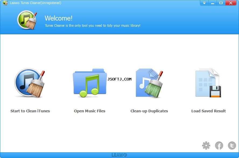Viewport: 239px width, 158px height.
Task: Click the LEAWO logo in the bottom bar
Action: [x=119, y=155]
